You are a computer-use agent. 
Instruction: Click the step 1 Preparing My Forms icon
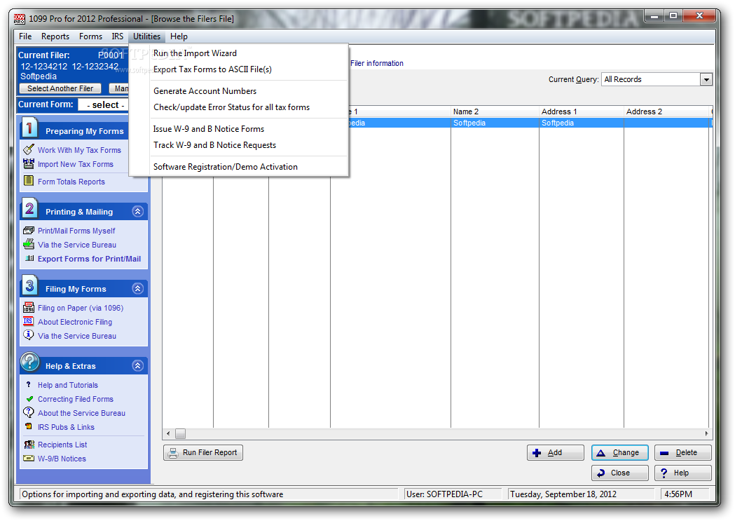click(x=29, y=128)
